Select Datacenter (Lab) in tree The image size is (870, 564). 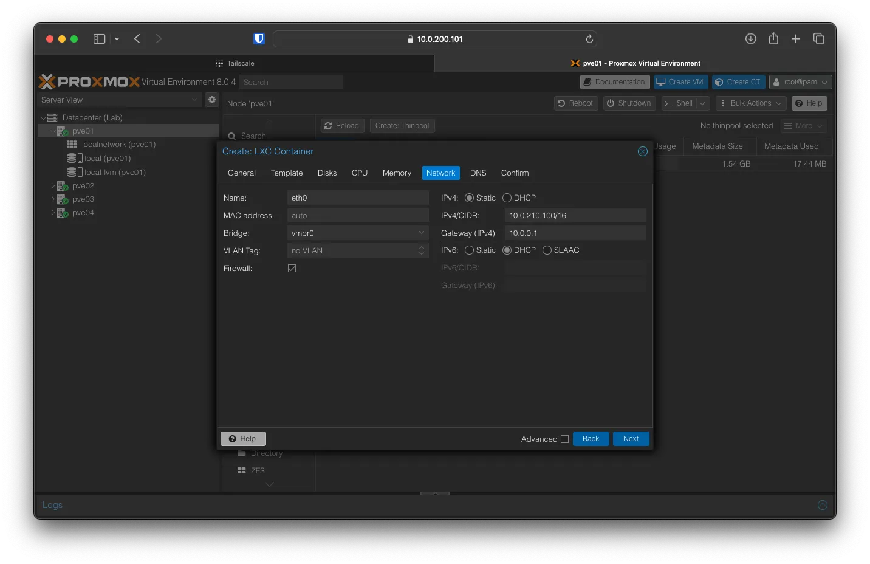click(92, 118)
